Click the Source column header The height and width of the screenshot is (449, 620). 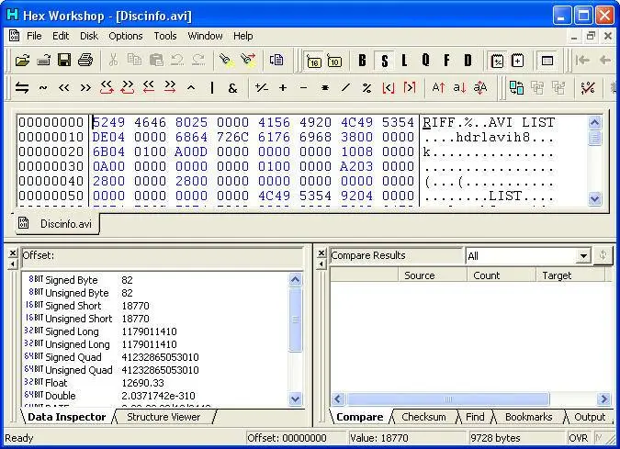[433, 275]
